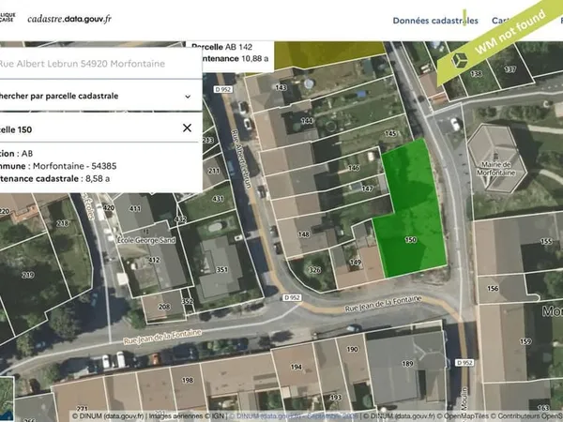Image resolution: width=563 pixels, height=422 pixels.
Task: Click the D 952 road badge beside parcel 189
Action: (464, 363)
